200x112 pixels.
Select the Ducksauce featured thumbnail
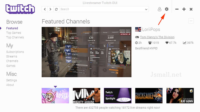coord(149,96)
